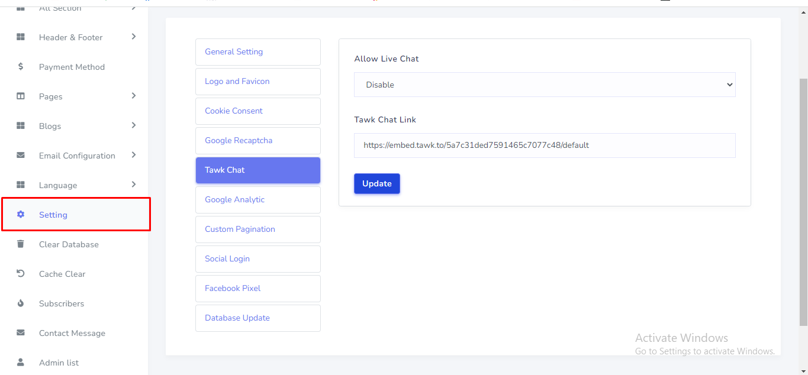The height and width of the screenshot is (375, 808).
Task: Click the flame icon beside Subscribers
Action: (21, 303)
